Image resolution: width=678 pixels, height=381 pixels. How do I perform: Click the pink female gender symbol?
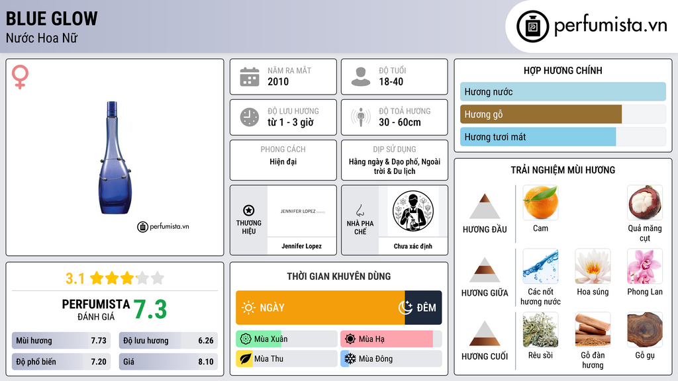(20, 77)
